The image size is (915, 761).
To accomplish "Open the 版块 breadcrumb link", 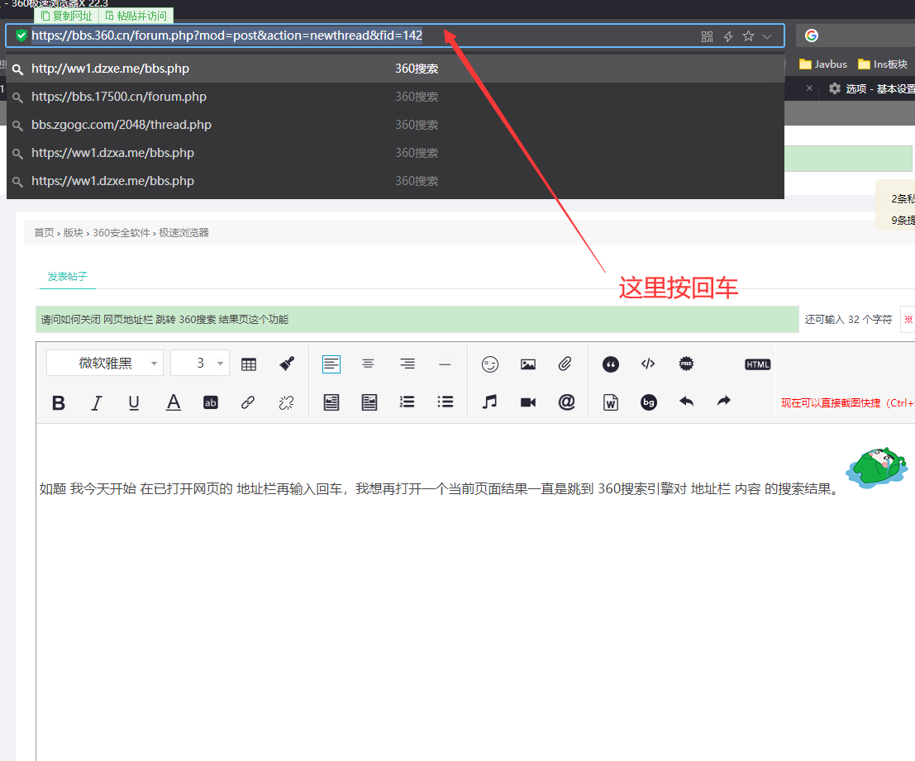I will 73,233.
